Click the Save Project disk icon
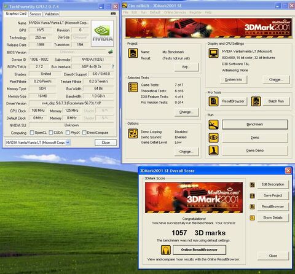Image resolution: width=295 pixels, height=274 pixels. coord(253,196)
